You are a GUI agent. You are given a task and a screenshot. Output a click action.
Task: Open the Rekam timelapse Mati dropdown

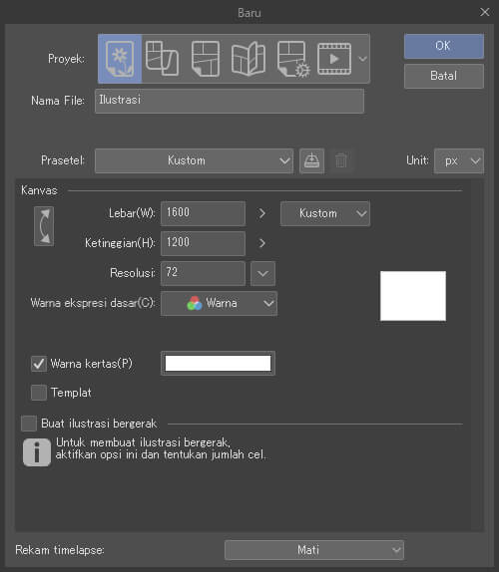coord(314,550)
